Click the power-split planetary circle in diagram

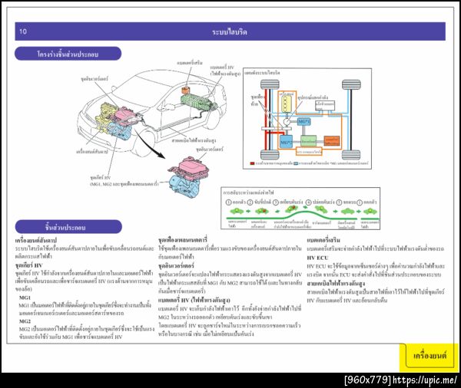point(287,121)
